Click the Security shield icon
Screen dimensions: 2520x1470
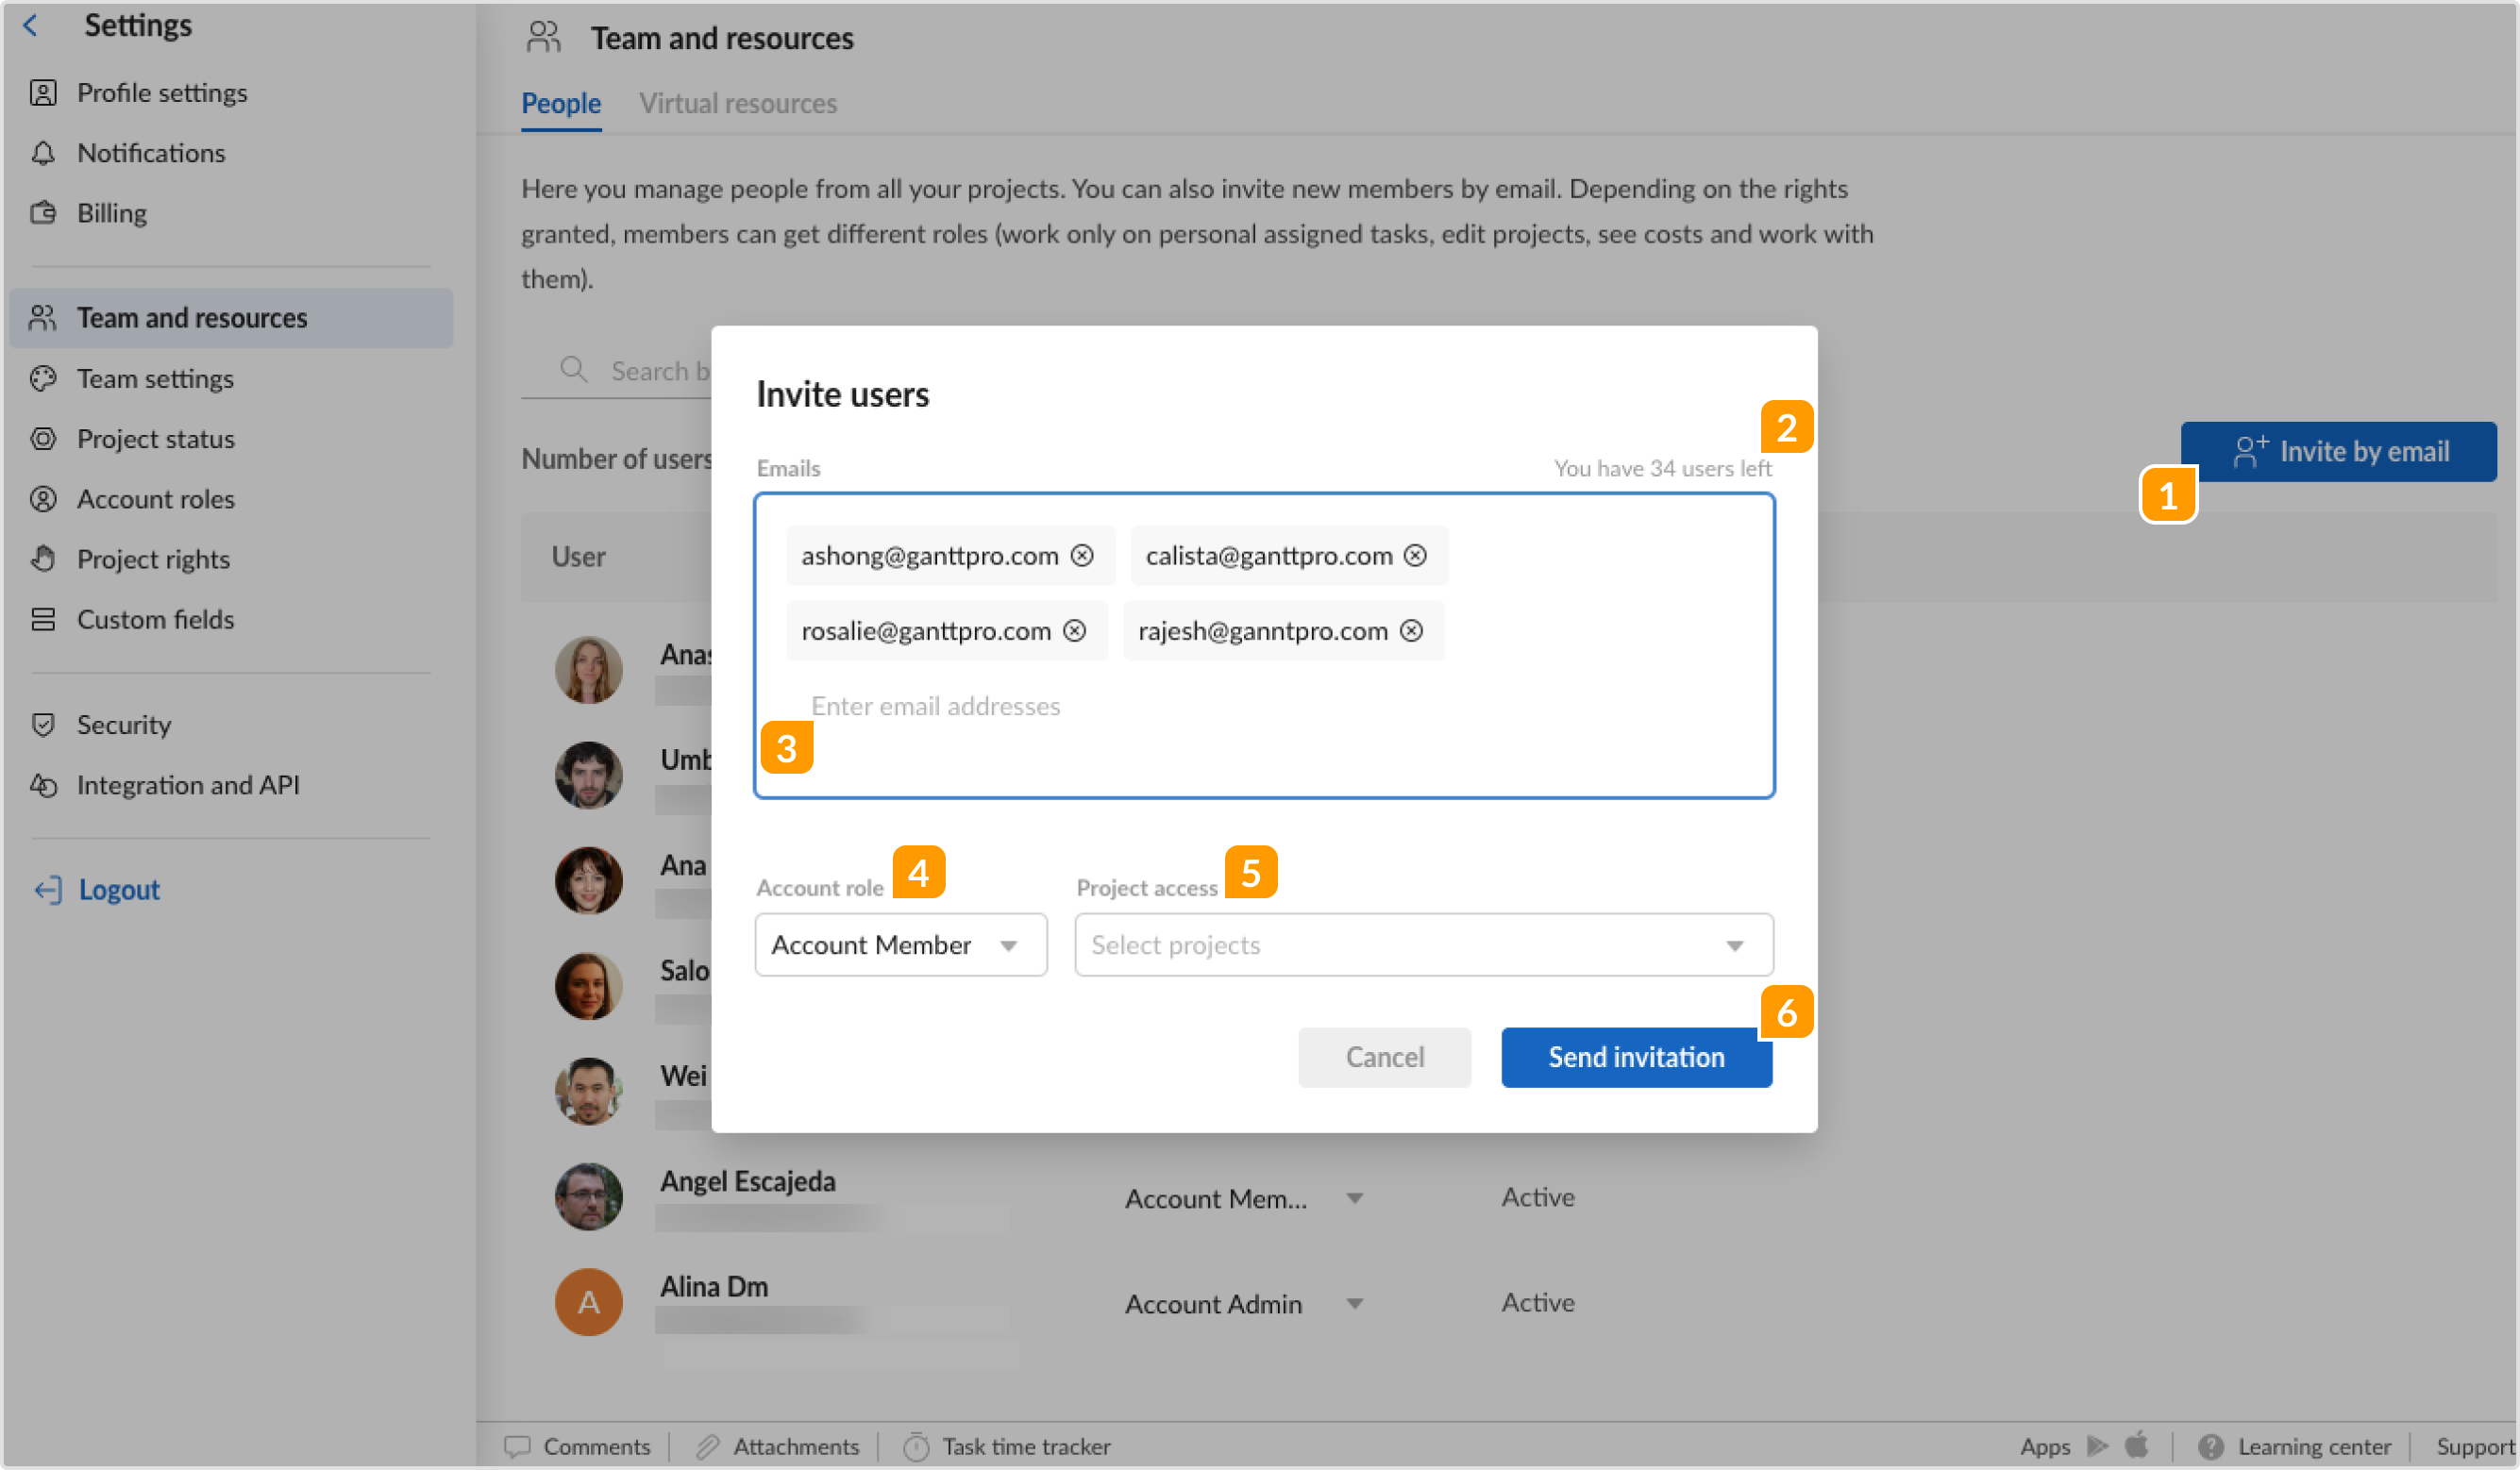44,724
